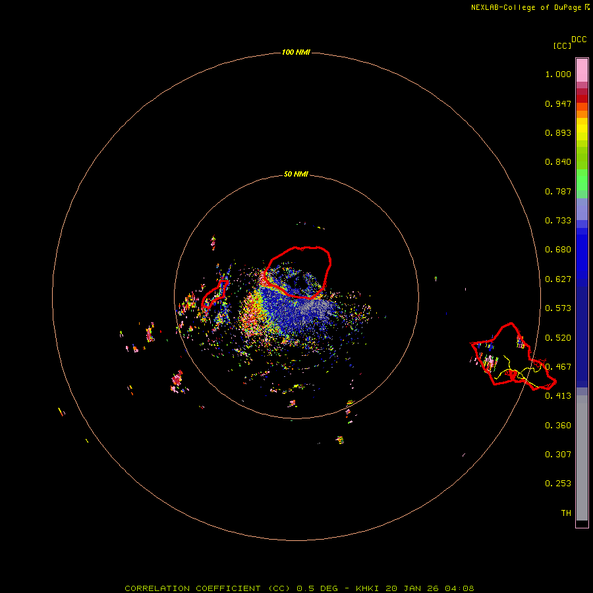Click the TH threshold label
Image resolution: width=593 pixels, height=593 pixels.
(x=566, y=513)
